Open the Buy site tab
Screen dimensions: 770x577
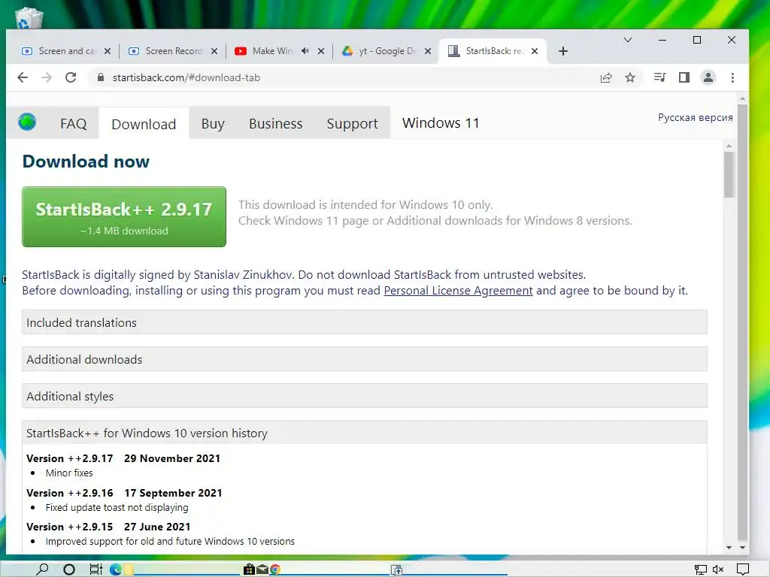(213, 124)
